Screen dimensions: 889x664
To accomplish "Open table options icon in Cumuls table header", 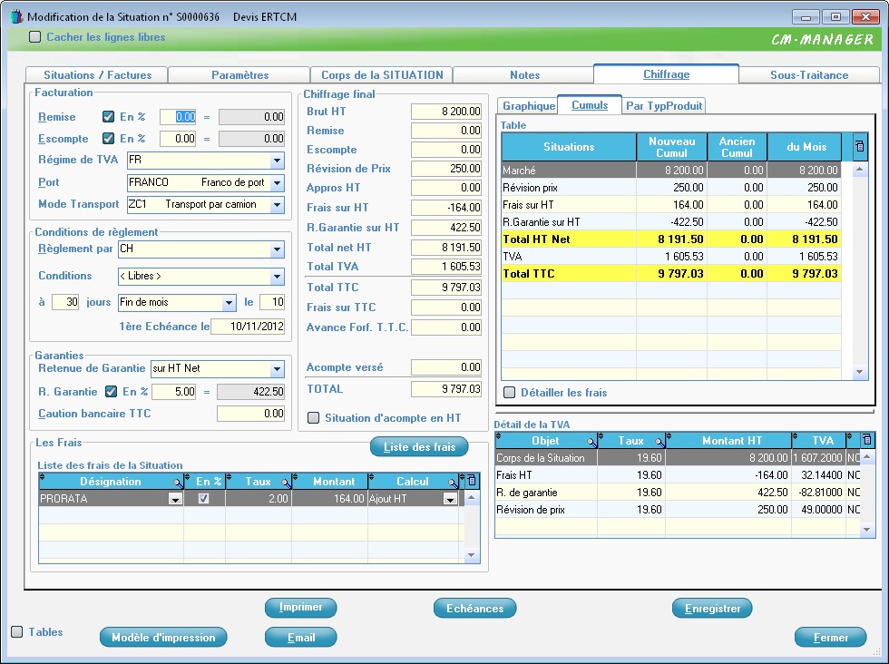I will pyautogui.click(x=860, y=146).
